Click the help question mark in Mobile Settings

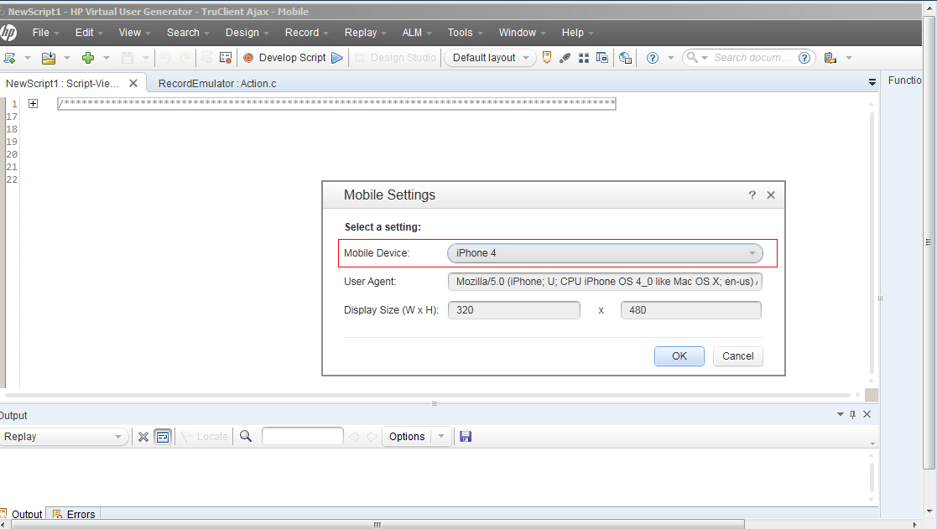tap(752, 194)
